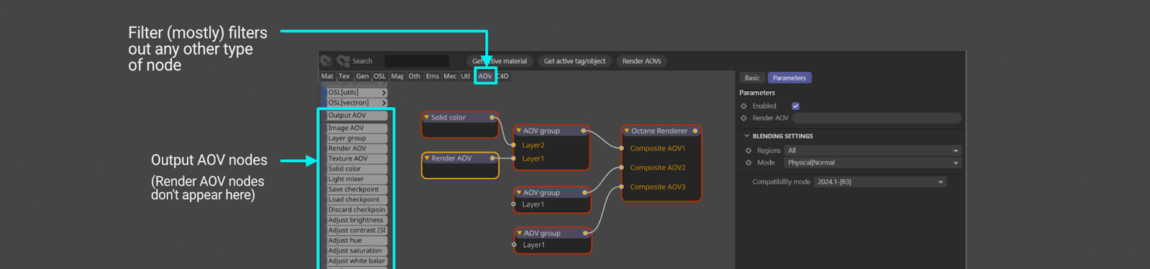Switch to the Parameters tab
The width and height of the screenshot is (1150, 269).
point(789,77)
